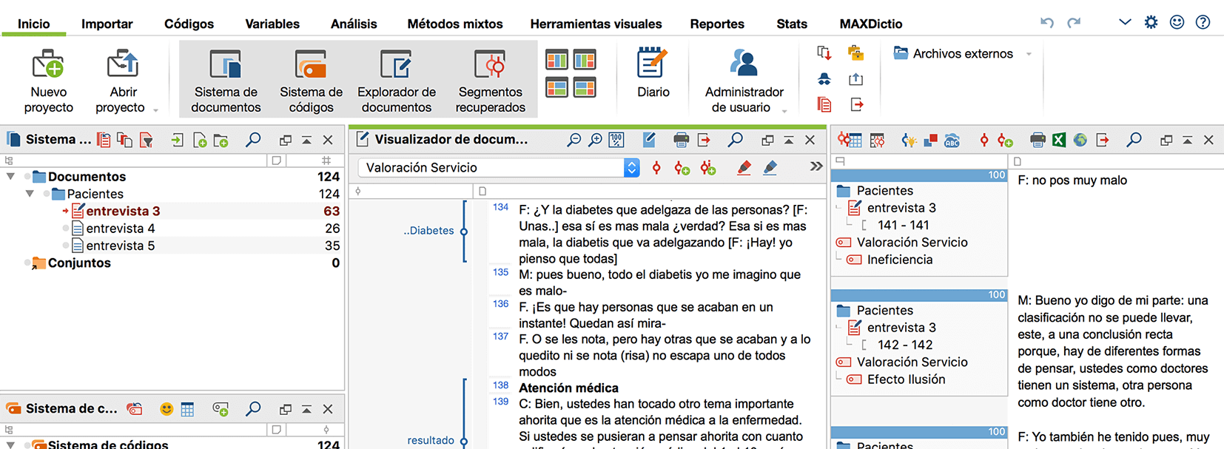
Task: Open the lightbulb smart coding icon
Action: 909,140
